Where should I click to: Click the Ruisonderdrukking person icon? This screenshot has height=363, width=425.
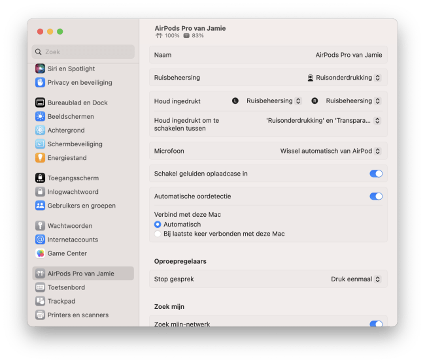coord(311,78)
